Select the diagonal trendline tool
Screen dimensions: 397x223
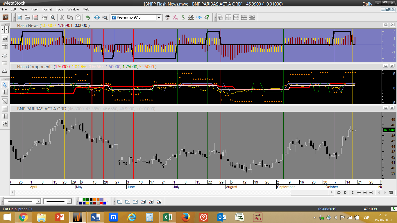coord(5,101)
